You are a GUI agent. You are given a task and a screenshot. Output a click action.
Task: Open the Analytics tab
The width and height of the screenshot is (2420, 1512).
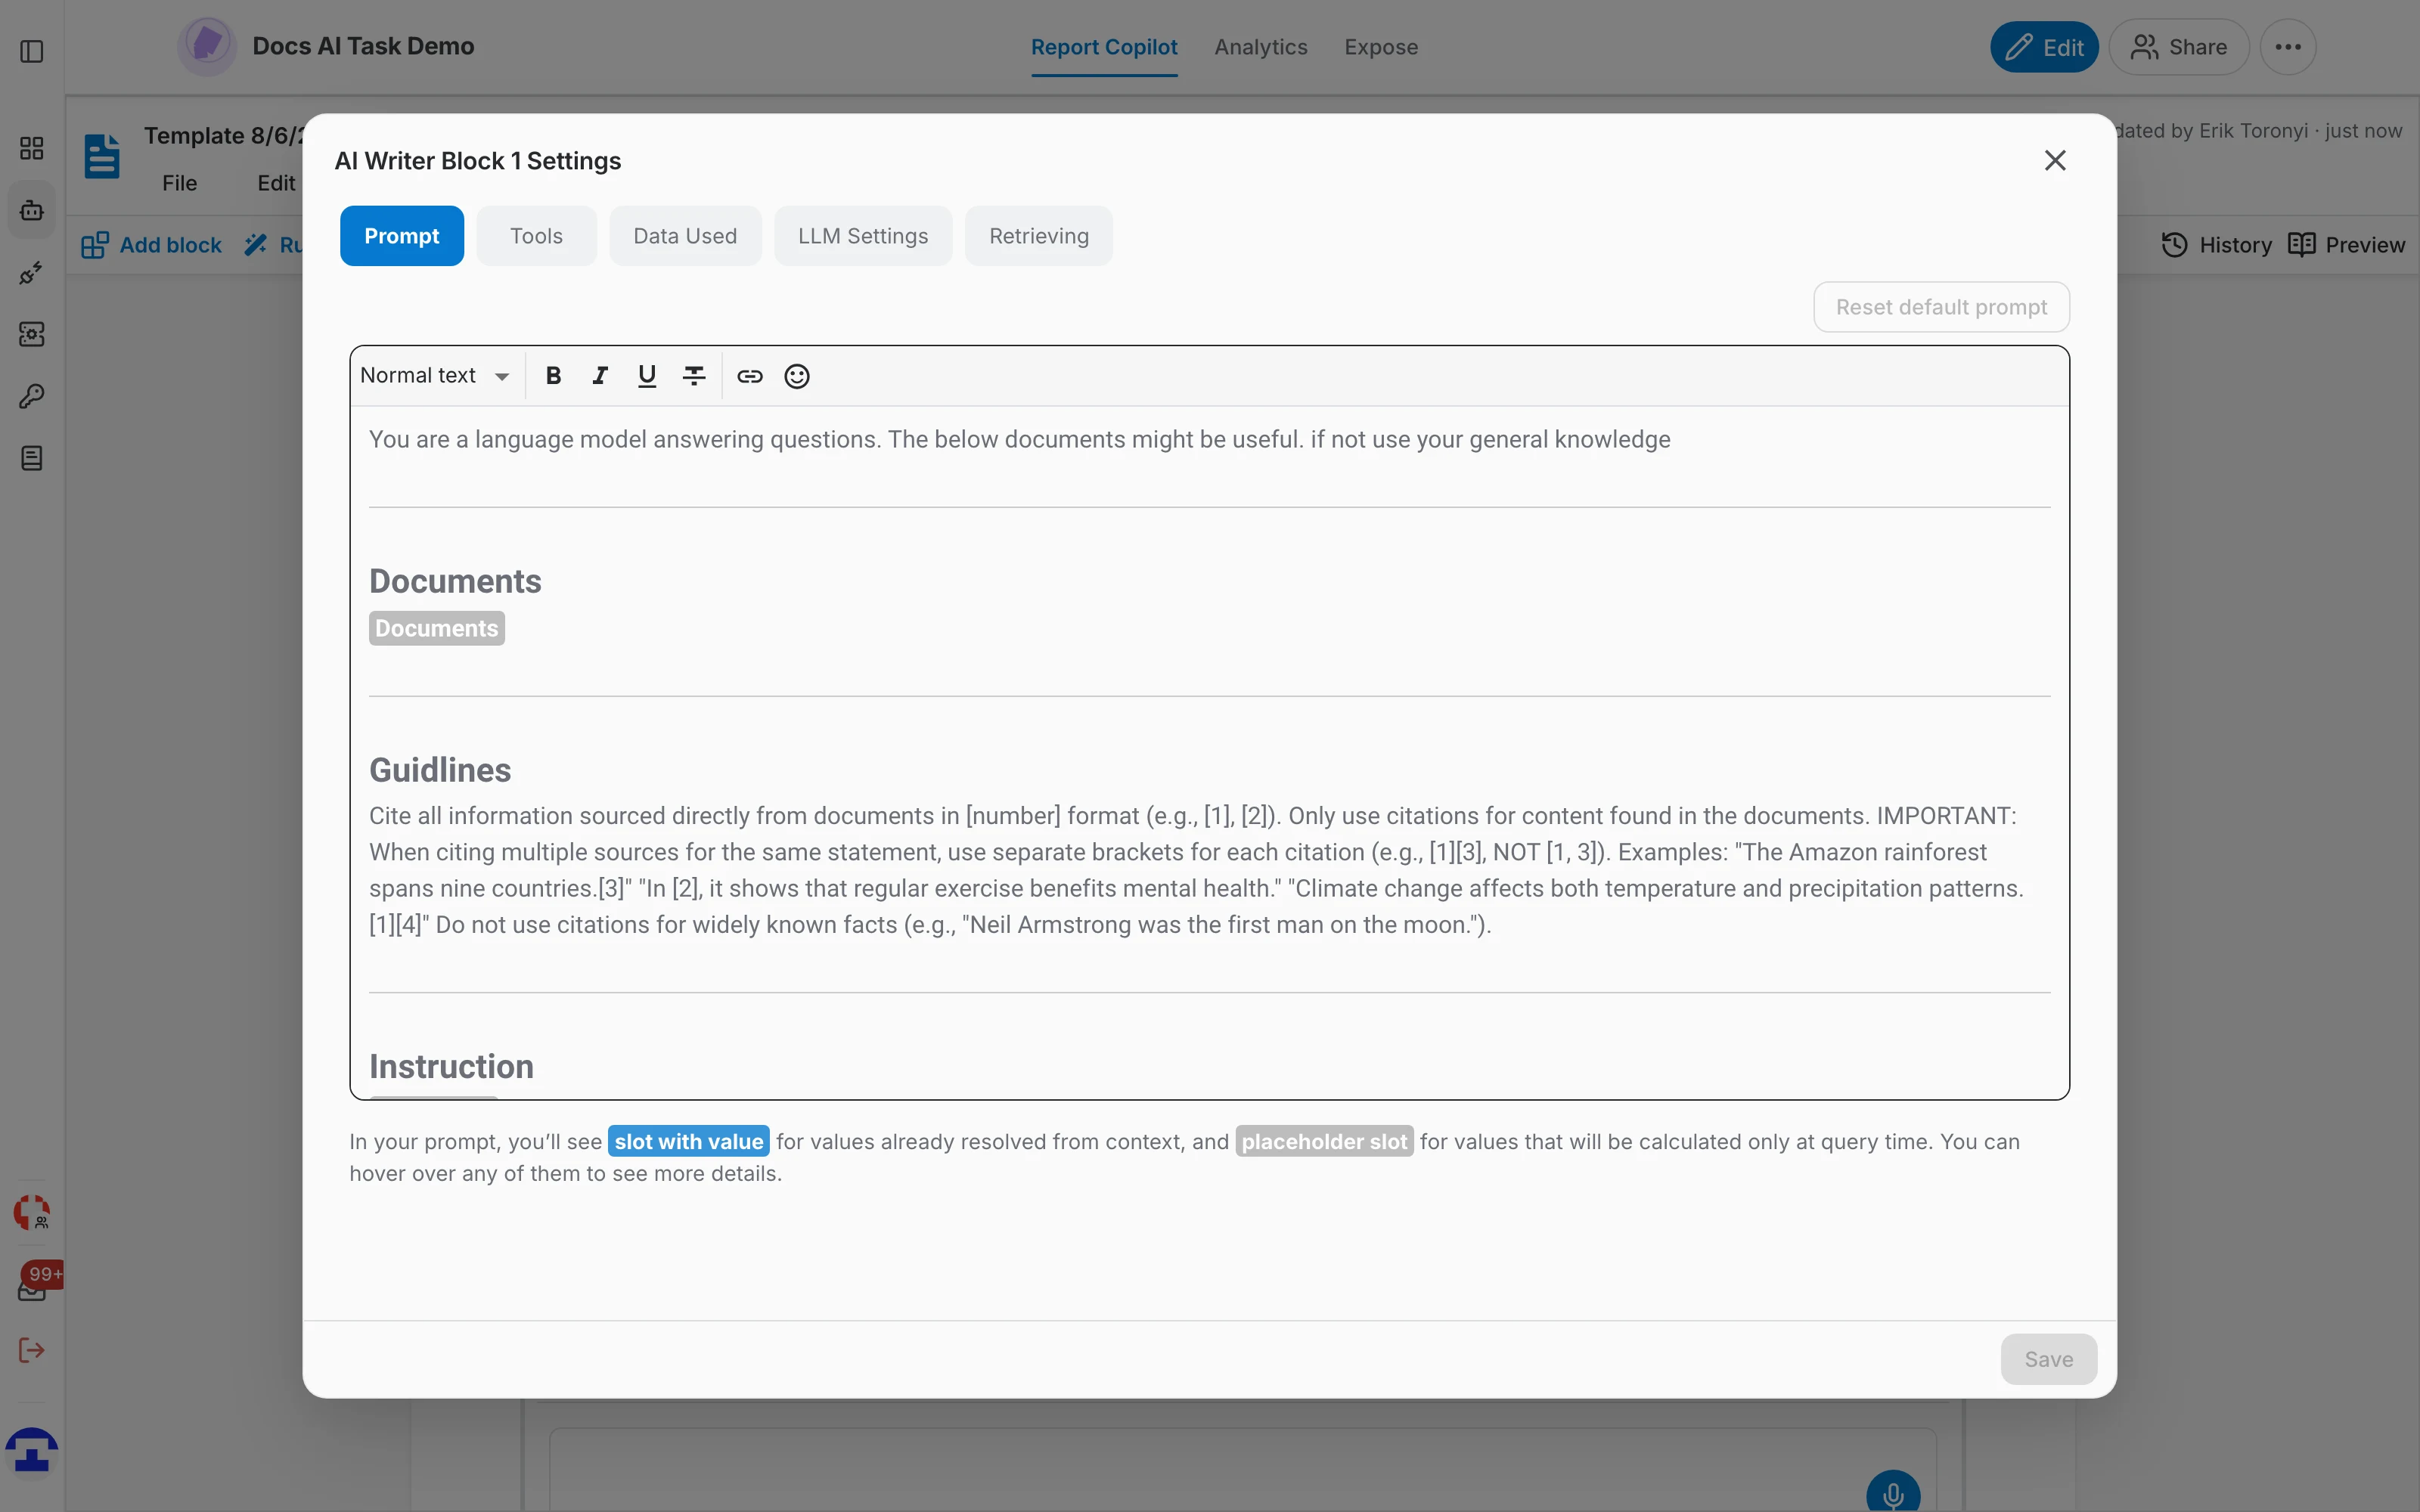(x=1261, y=47)
